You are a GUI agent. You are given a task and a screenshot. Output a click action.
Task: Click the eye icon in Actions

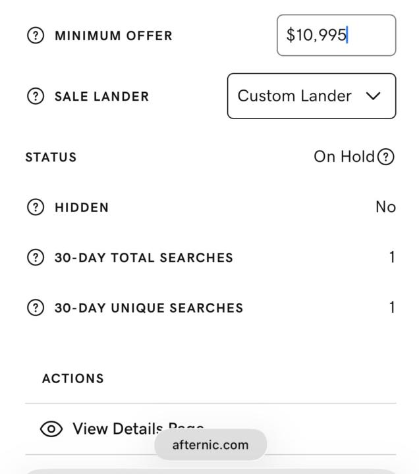(51, 429)
